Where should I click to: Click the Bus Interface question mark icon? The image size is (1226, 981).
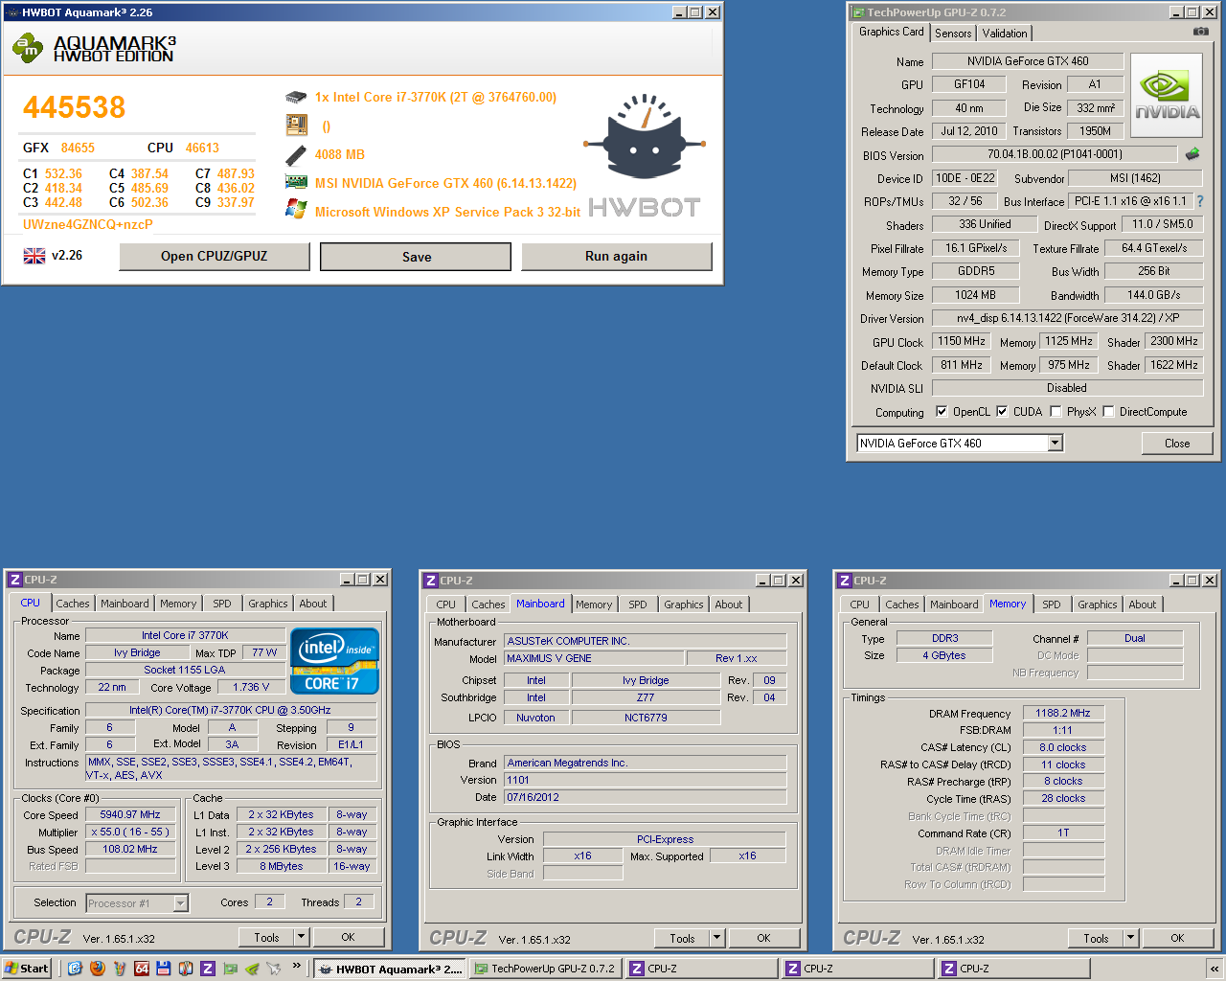coord(1199,201)
